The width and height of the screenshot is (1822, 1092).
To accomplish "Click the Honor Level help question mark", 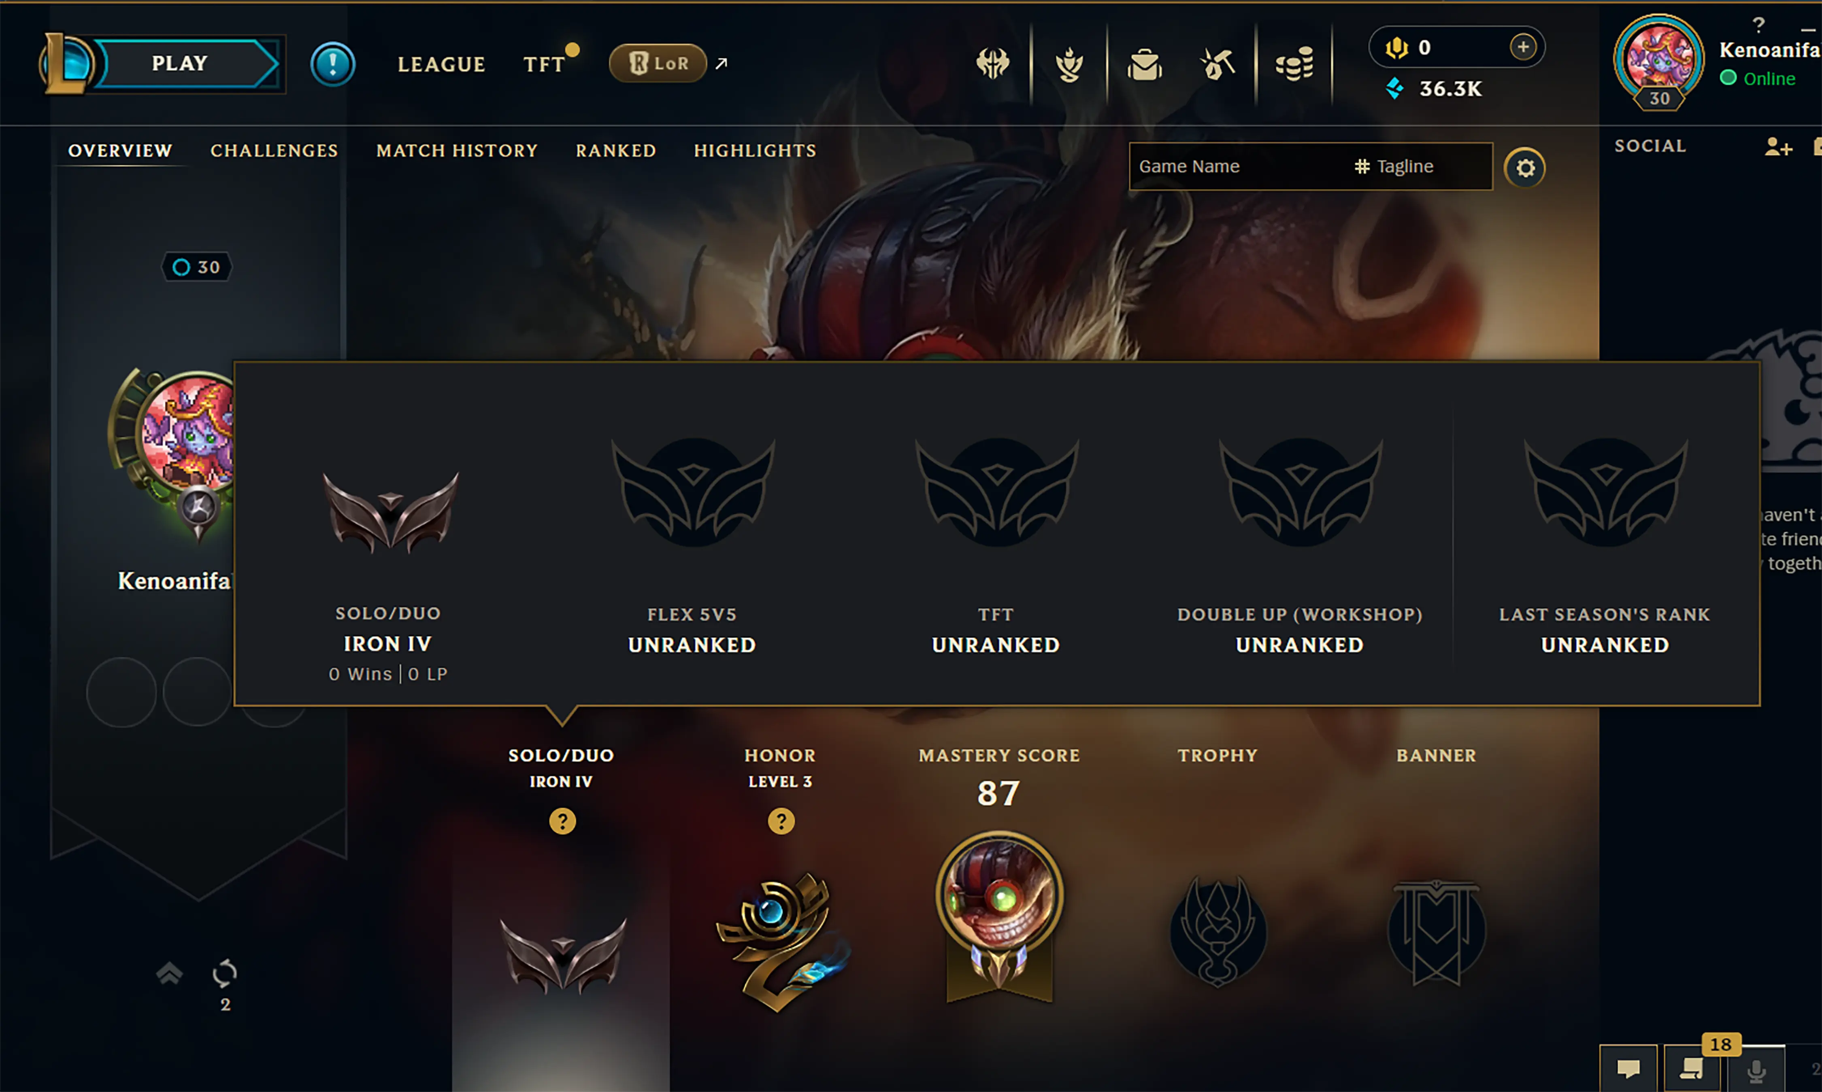I will (781, 821).
